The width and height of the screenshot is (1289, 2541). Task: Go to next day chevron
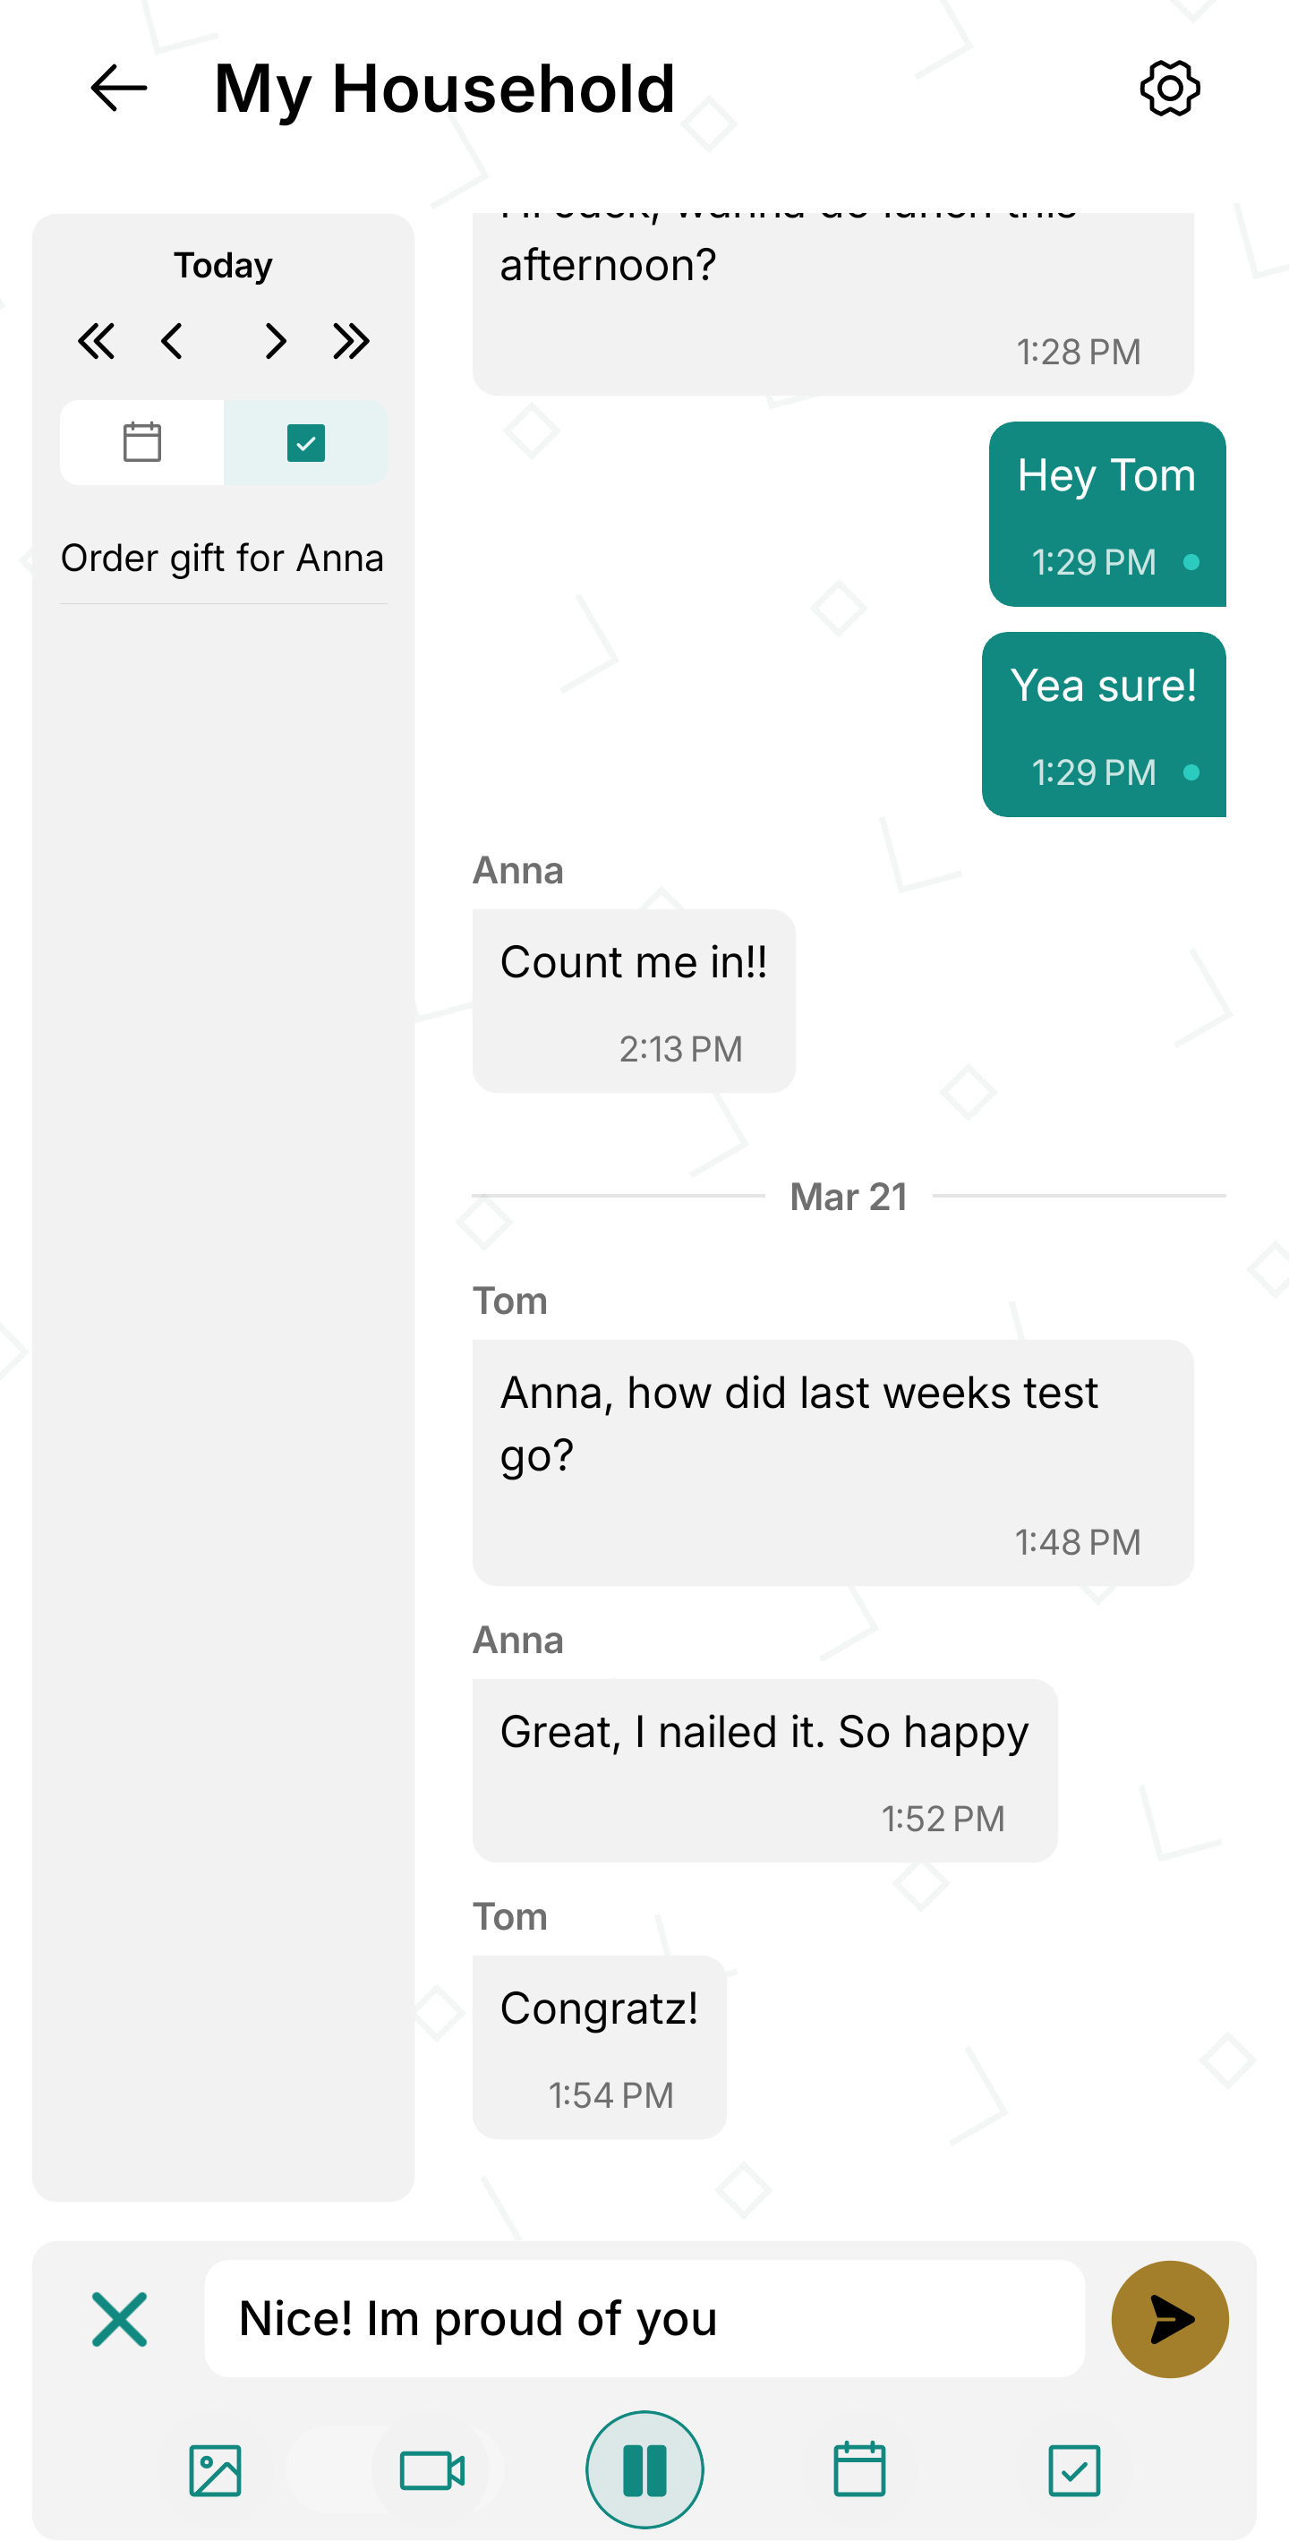[x=276, y=341]
